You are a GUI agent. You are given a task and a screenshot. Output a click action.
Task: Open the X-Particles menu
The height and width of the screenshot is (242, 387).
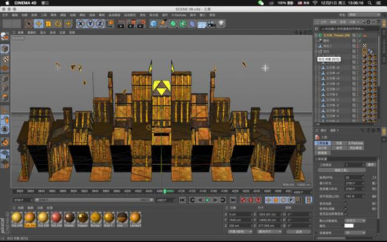click(179, 15)
